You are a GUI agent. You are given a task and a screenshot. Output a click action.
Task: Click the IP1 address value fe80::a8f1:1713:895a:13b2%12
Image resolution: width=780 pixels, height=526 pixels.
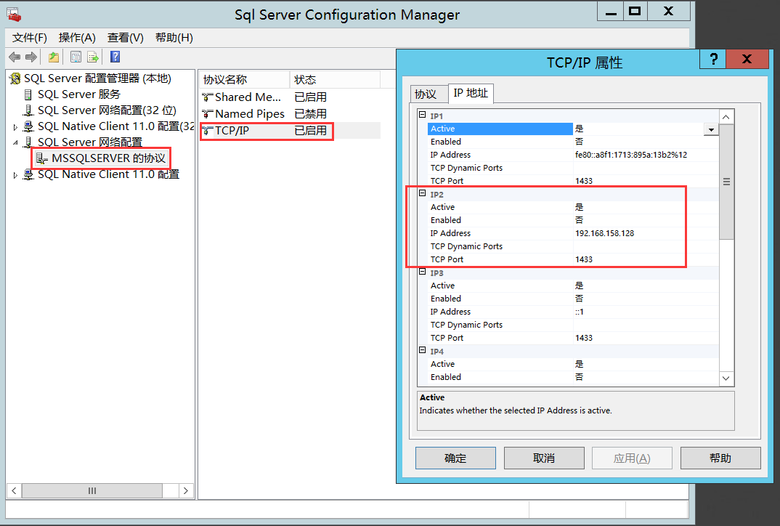631,155
